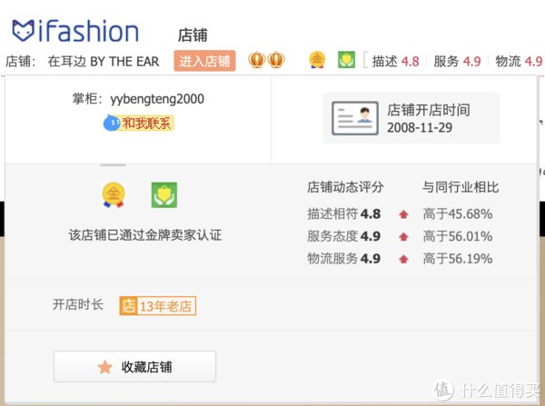Click the 与同行业相比 heading
This screenshot has height=406, width=545.
(x=461, y=187)
